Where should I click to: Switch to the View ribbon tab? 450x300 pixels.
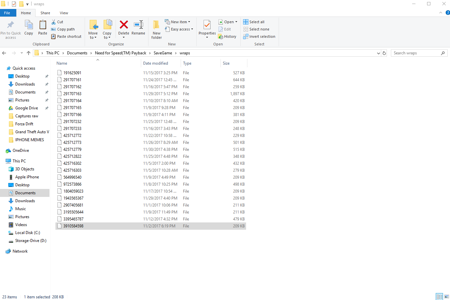pyautogui.click(x=64, y=13)
